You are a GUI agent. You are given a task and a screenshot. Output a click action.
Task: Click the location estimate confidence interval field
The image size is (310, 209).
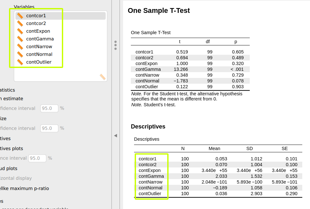click(x=49, y=108)
